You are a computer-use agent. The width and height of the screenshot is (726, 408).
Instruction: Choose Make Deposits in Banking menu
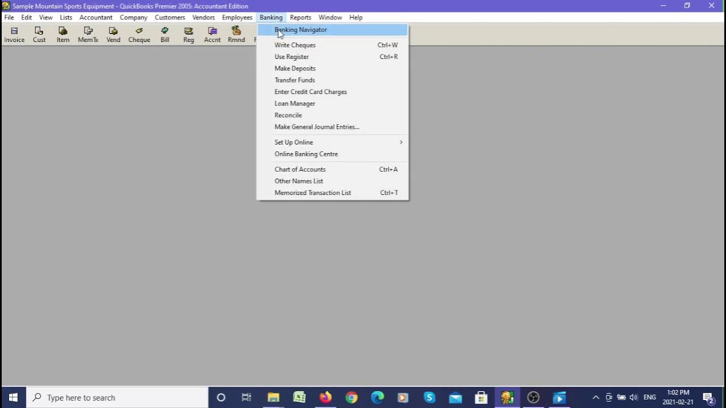tap(332, 69)
